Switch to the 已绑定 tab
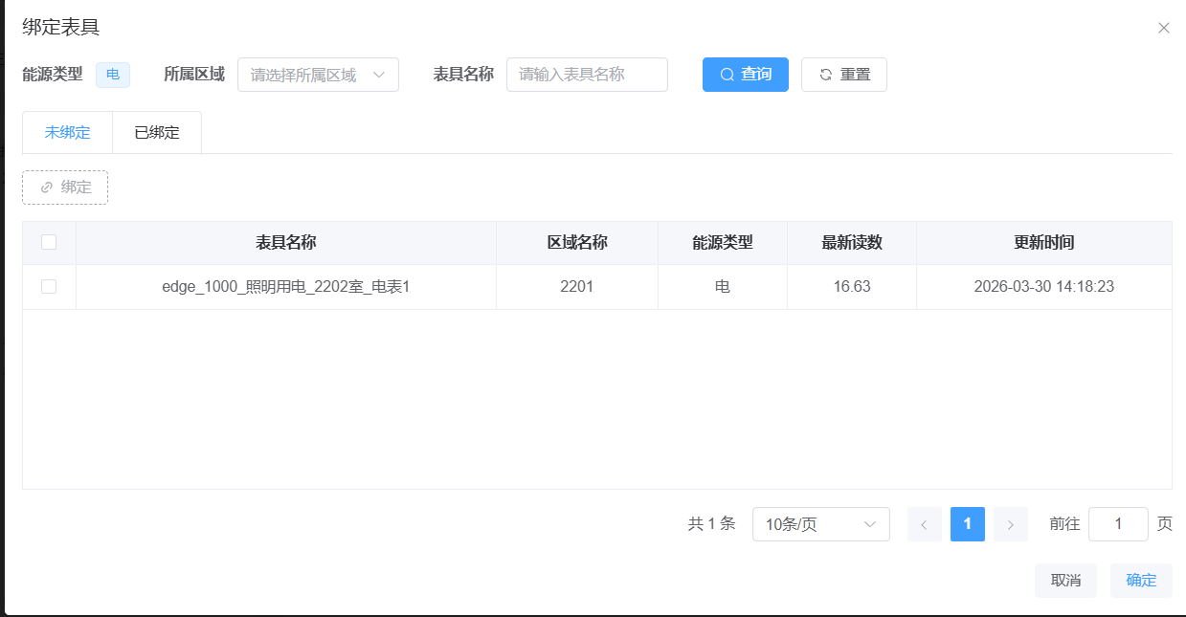This screenshot has height=617, width=1186. pos(157,133)
